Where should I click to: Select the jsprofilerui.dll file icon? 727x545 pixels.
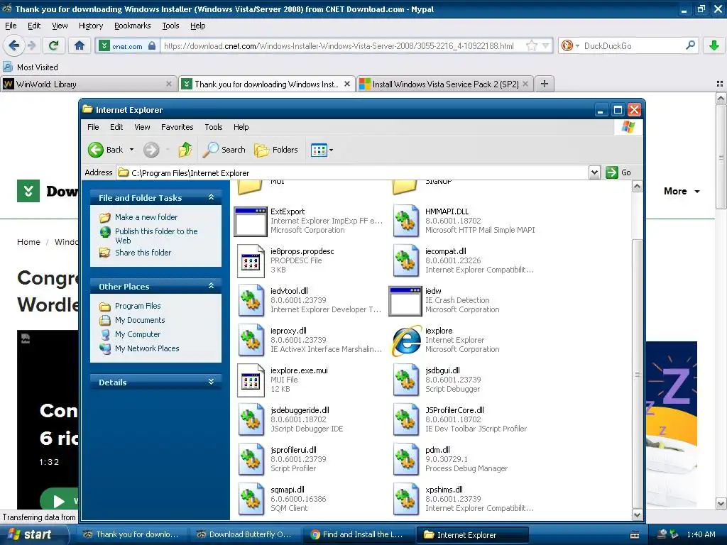[x=251, y=460]
